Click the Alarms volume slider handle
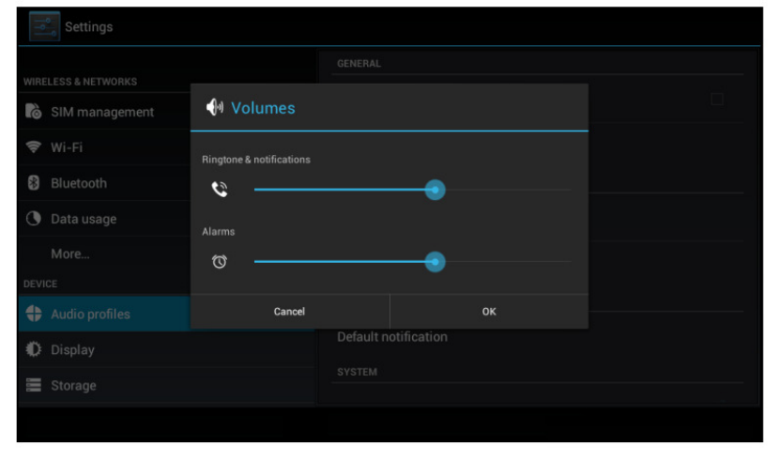This screenshot has width=779, height=461. click(435, 262)
